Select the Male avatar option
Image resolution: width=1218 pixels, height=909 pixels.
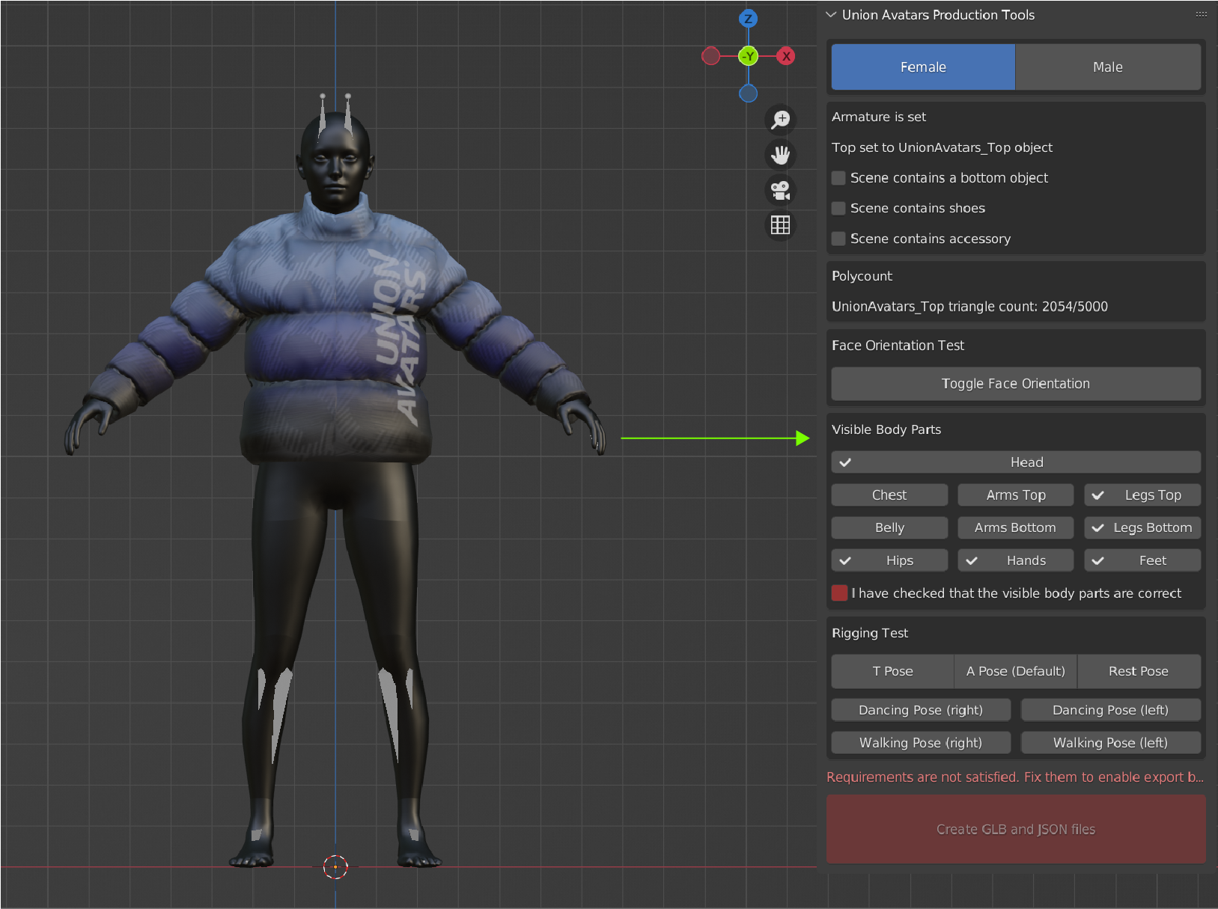coord(1108,67)
